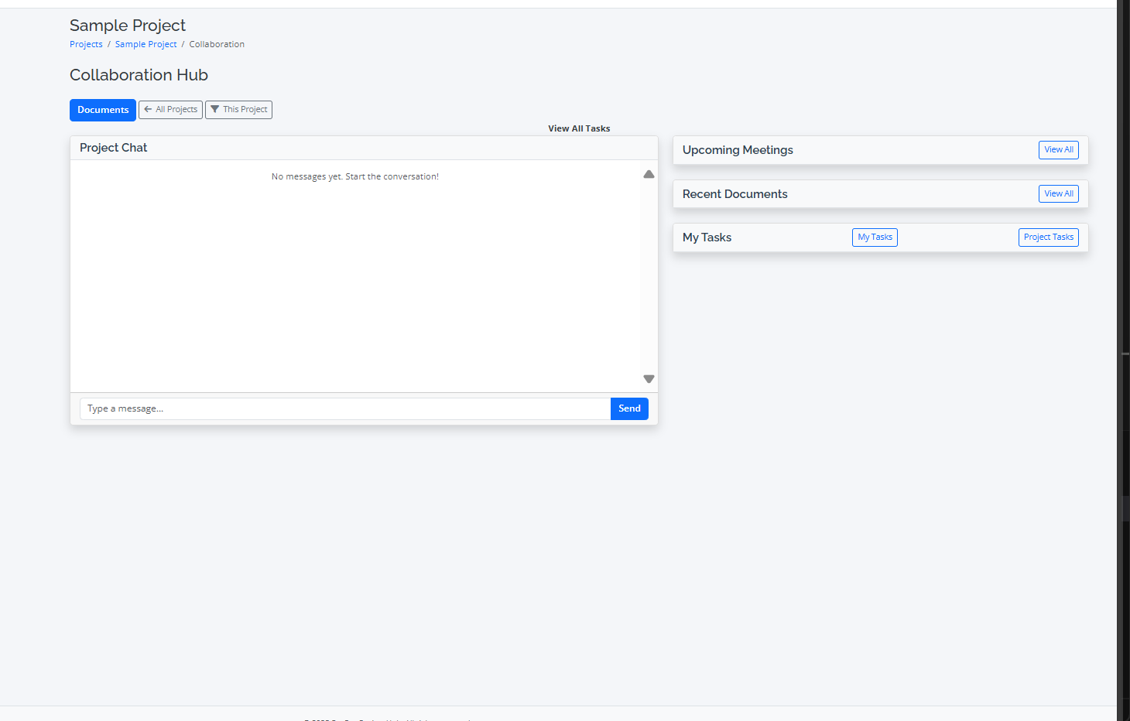The height and width of the screenshot is (721, 1130).
Task: Click the My Tasks panel heading text
Action: coord(707,237)
